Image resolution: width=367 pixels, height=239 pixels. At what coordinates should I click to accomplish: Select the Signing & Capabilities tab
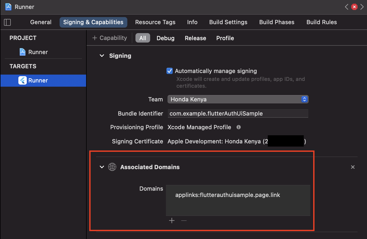click(93, 22)
